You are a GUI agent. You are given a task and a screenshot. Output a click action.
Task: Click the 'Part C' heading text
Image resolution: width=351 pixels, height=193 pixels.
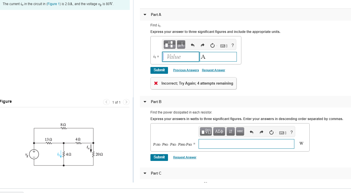point(156,173)
